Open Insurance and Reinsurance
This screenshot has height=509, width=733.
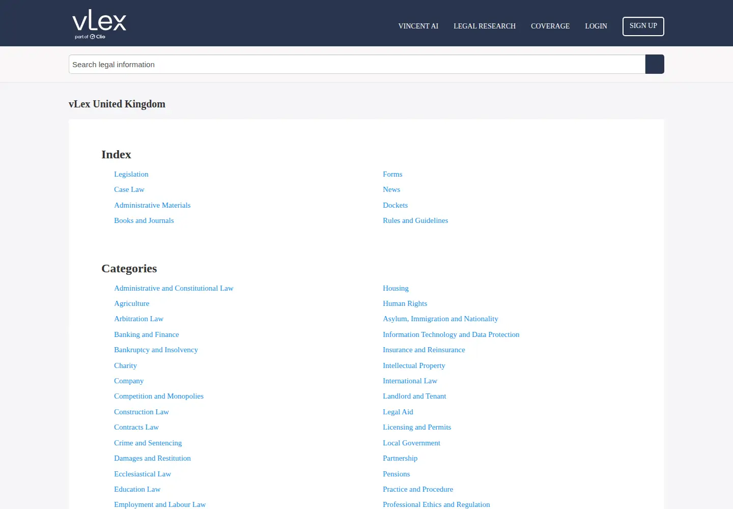pyautogui.click(x=424, y=350)
